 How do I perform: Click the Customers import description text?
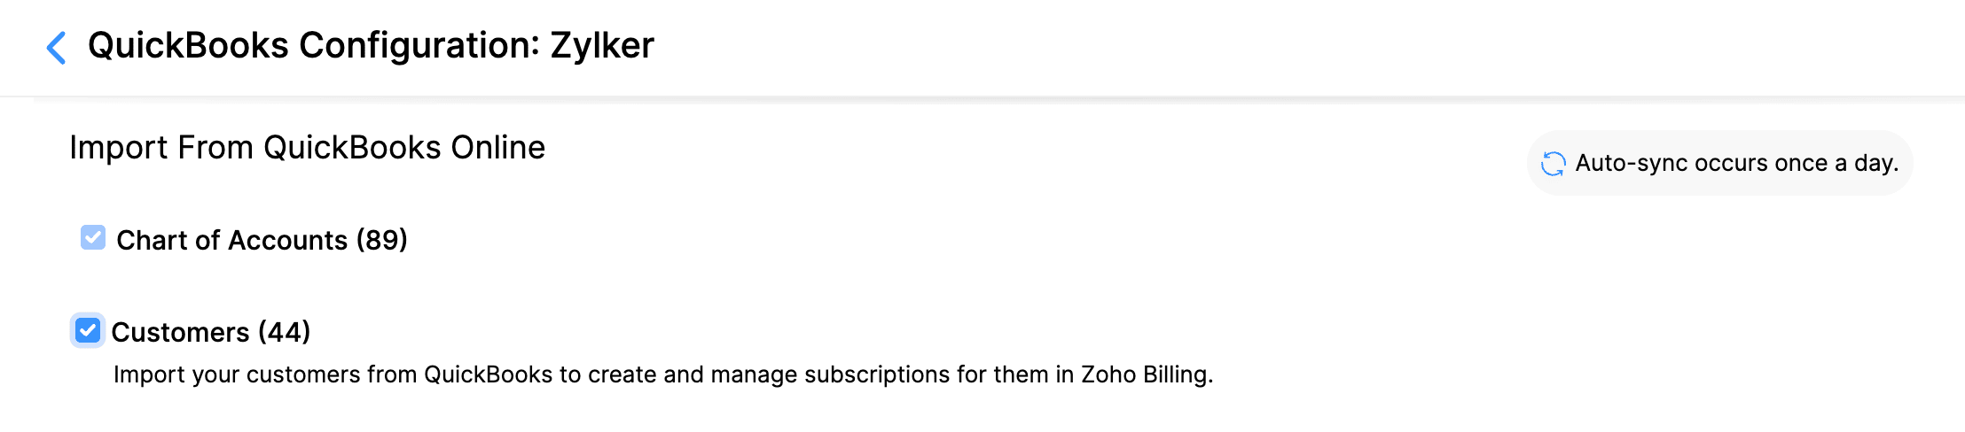662,375
